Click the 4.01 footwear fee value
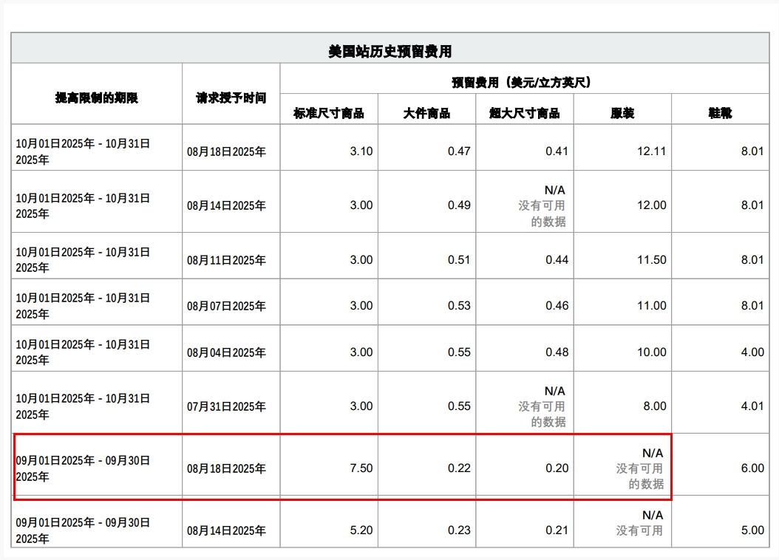Image resolution: width=779 pixels, height=560 pixels. tap(752, 406)
